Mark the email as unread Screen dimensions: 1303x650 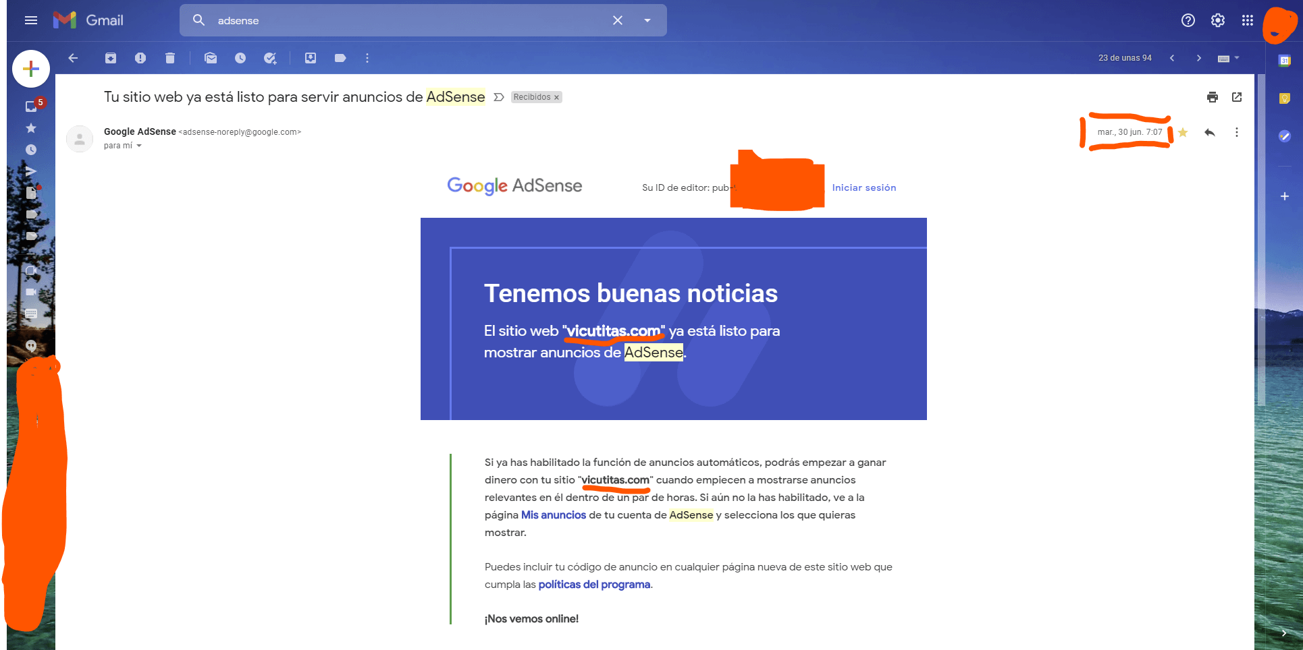(211, 58)
